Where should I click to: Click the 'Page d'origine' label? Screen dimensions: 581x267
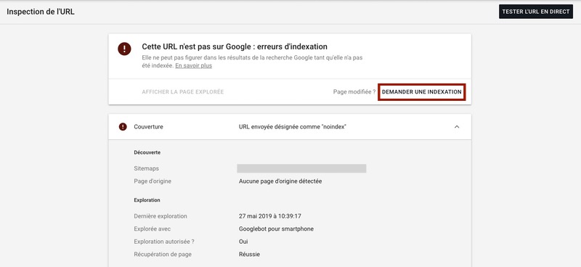[x=153, y=181]
